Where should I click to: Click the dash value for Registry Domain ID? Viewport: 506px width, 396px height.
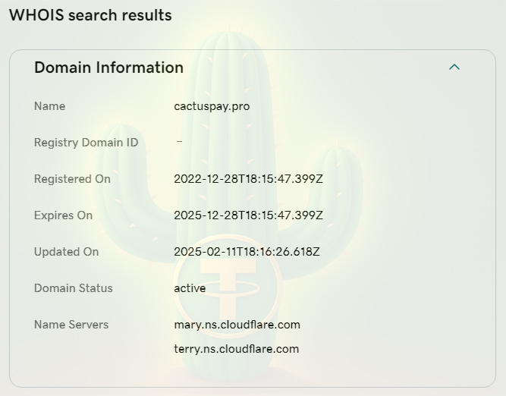pyautogui.click(x=179, y=142)
